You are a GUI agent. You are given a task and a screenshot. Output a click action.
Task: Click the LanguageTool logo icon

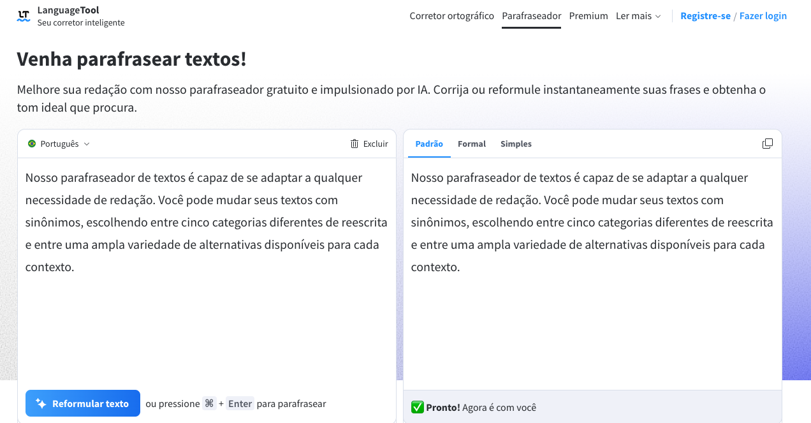tap(24, 16)
